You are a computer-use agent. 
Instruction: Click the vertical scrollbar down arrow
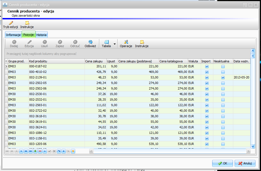pos(253,146)
